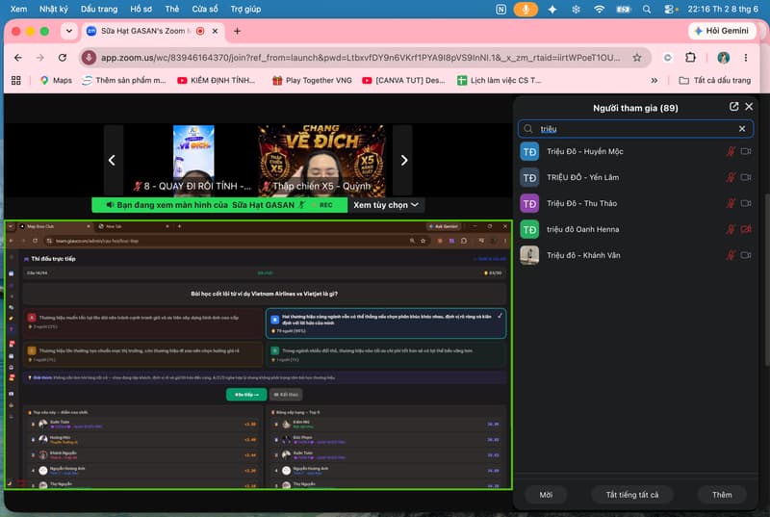Open the Xem tùy chọn dropdown

click(386, 205)
